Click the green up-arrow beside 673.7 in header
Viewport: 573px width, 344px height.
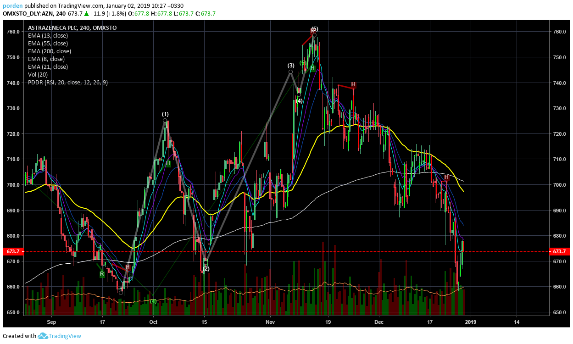click(x=86, y=13)
